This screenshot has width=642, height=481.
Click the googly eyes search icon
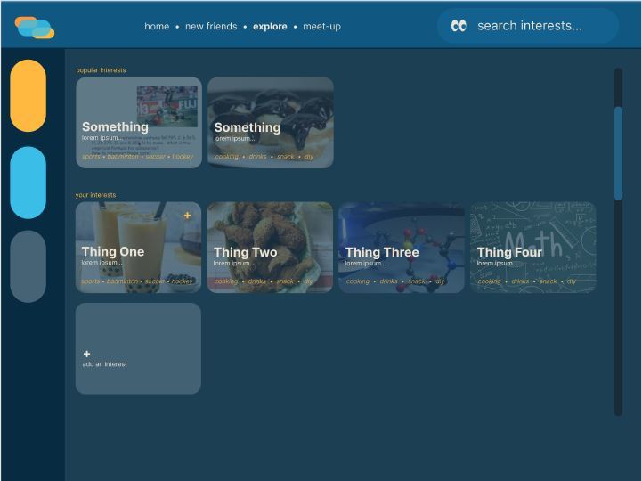click(x=459, y=26)
